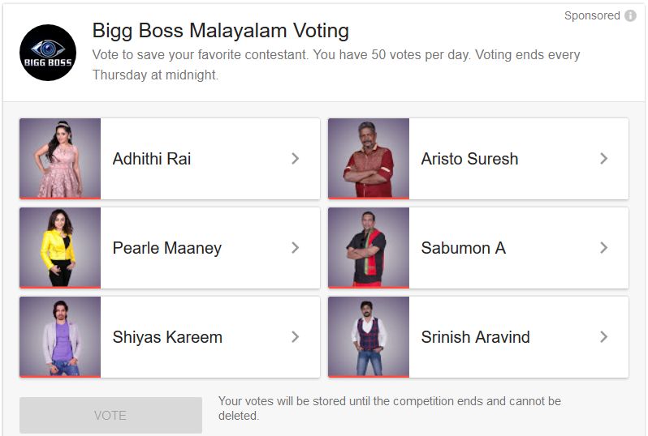Expand the Pearle Maaney chevron arrow
The image size is (648, 436).
295,248
